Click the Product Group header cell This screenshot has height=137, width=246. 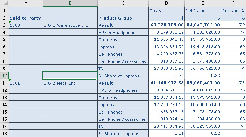(123, 18)
